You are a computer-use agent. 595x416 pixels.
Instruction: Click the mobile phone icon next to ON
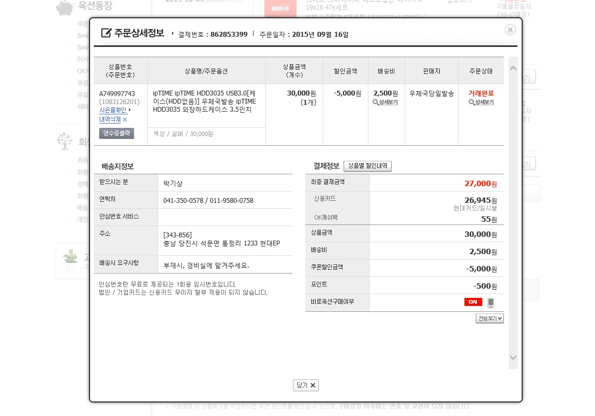click(491, 303)
